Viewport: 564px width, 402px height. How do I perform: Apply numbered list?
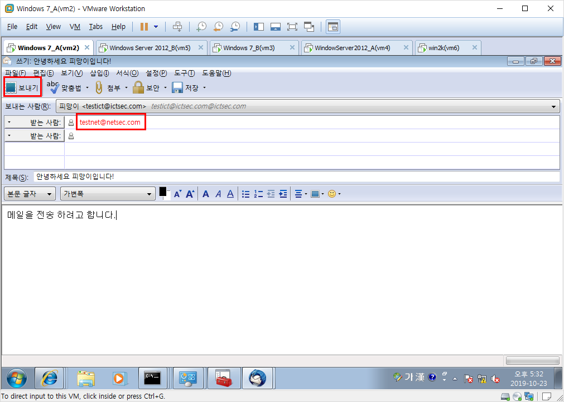point(258,194)
